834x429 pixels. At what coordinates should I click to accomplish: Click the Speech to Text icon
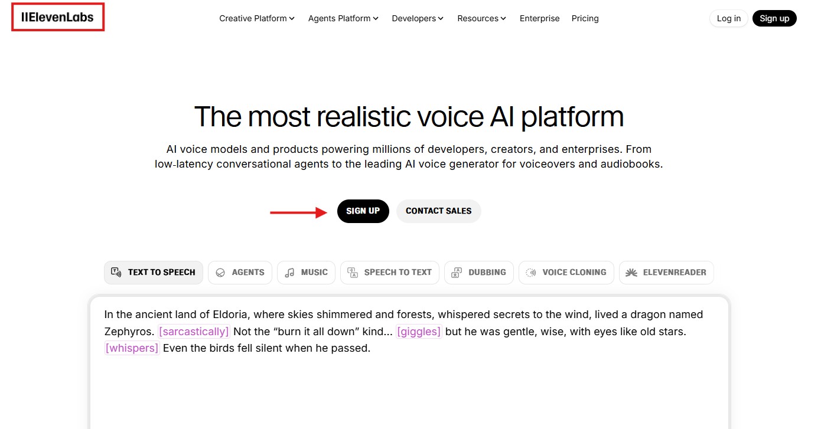pos(353,273)
